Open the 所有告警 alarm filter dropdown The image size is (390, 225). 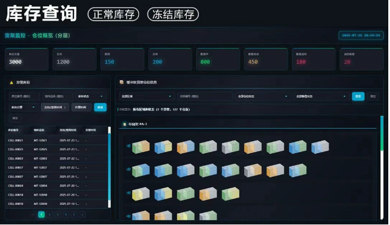[x=23, y=107]
